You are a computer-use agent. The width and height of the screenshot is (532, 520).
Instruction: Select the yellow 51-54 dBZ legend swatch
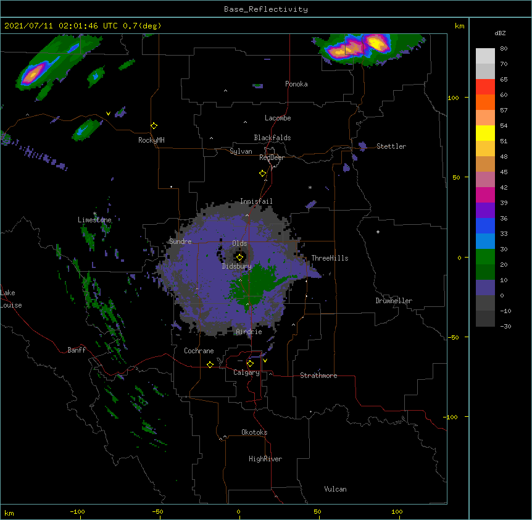[x=485, y=133]
